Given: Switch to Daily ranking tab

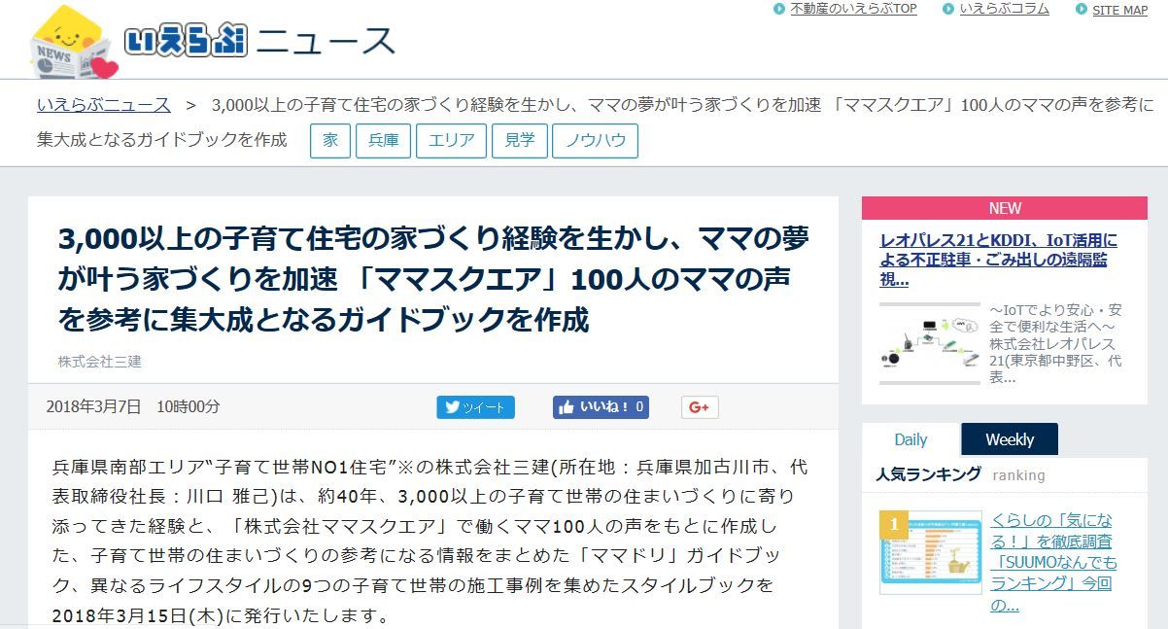Looking at the screenshot, I should [x=910, y=439].
